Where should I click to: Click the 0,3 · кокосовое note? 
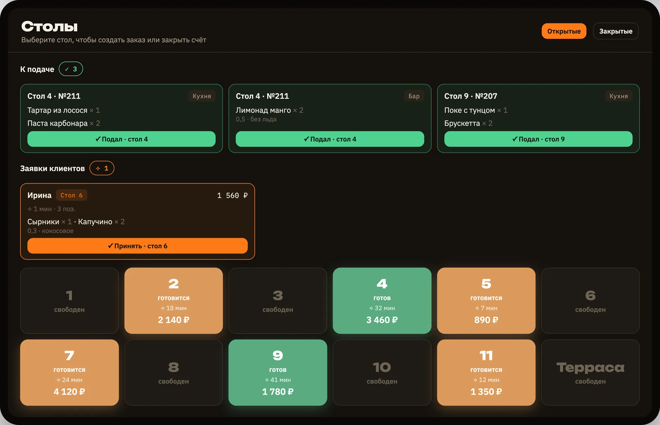50,231
